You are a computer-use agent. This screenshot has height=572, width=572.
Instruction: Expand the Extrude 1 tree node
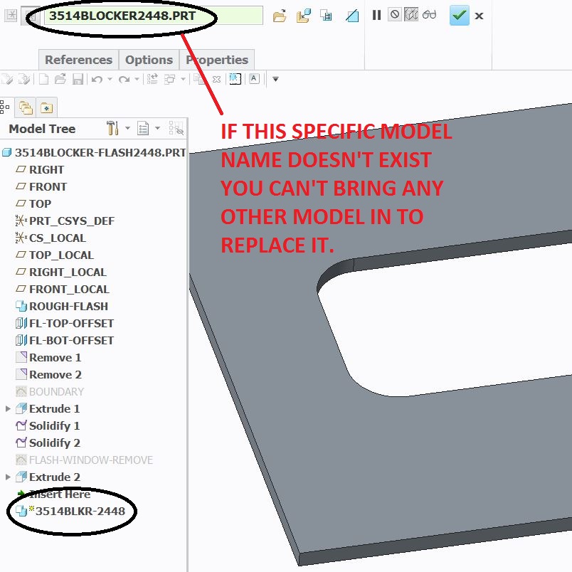[8, 408]
